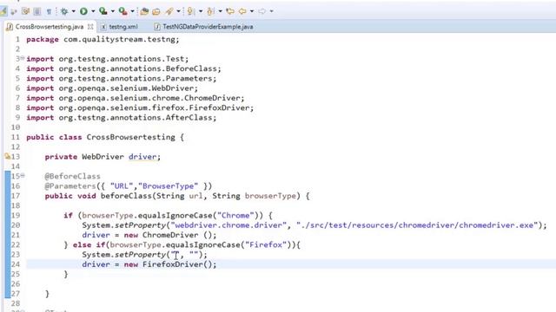Open the Run dropdown arrow
Viewport: 556px width, 312px height.
point(93,11)
